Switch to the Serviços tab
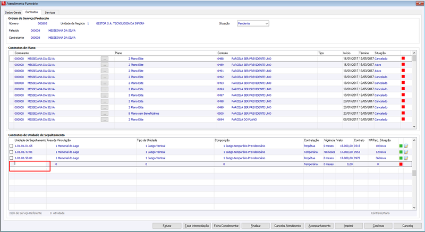This screenshot has width=425, height=232. [x=50, y=12]
